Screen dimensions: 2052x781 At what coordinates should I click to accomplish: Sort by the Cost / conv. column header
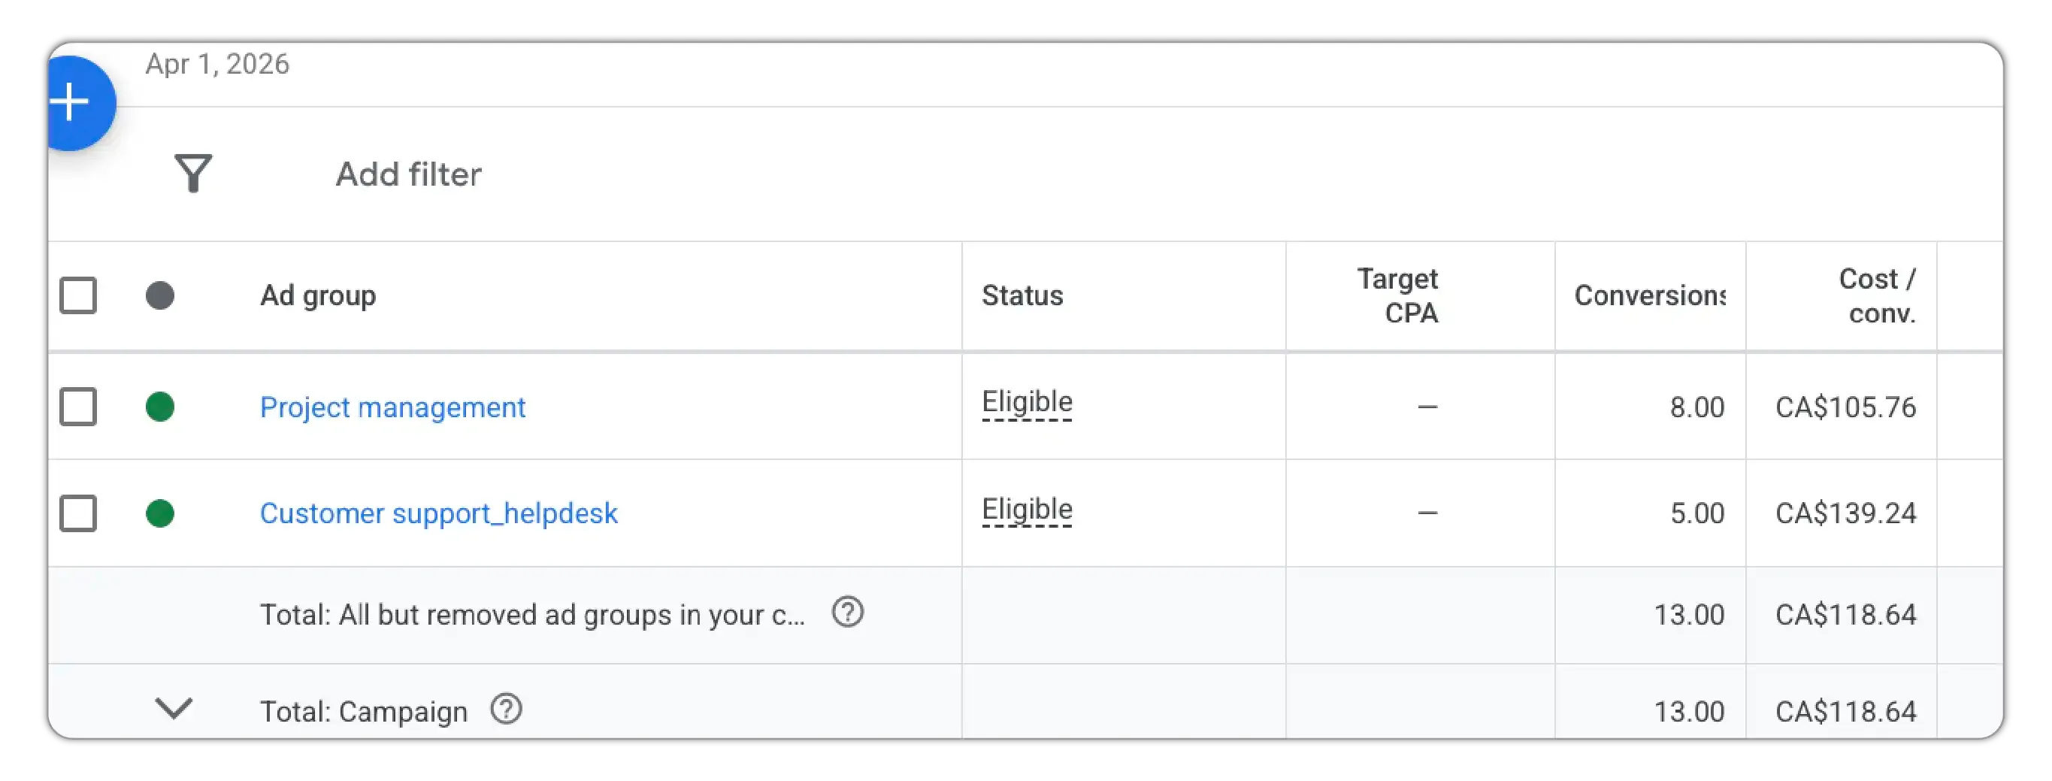pos(1878,295)
